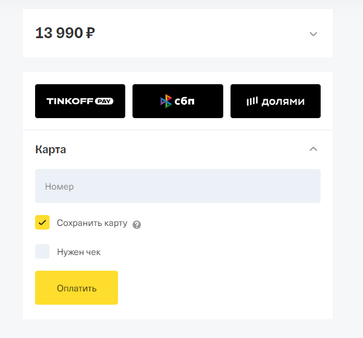The height and width of the screenshot is (338, 363).
Task: Click the TINKOFF wordmark logo
Action: (x=68, y=101)
